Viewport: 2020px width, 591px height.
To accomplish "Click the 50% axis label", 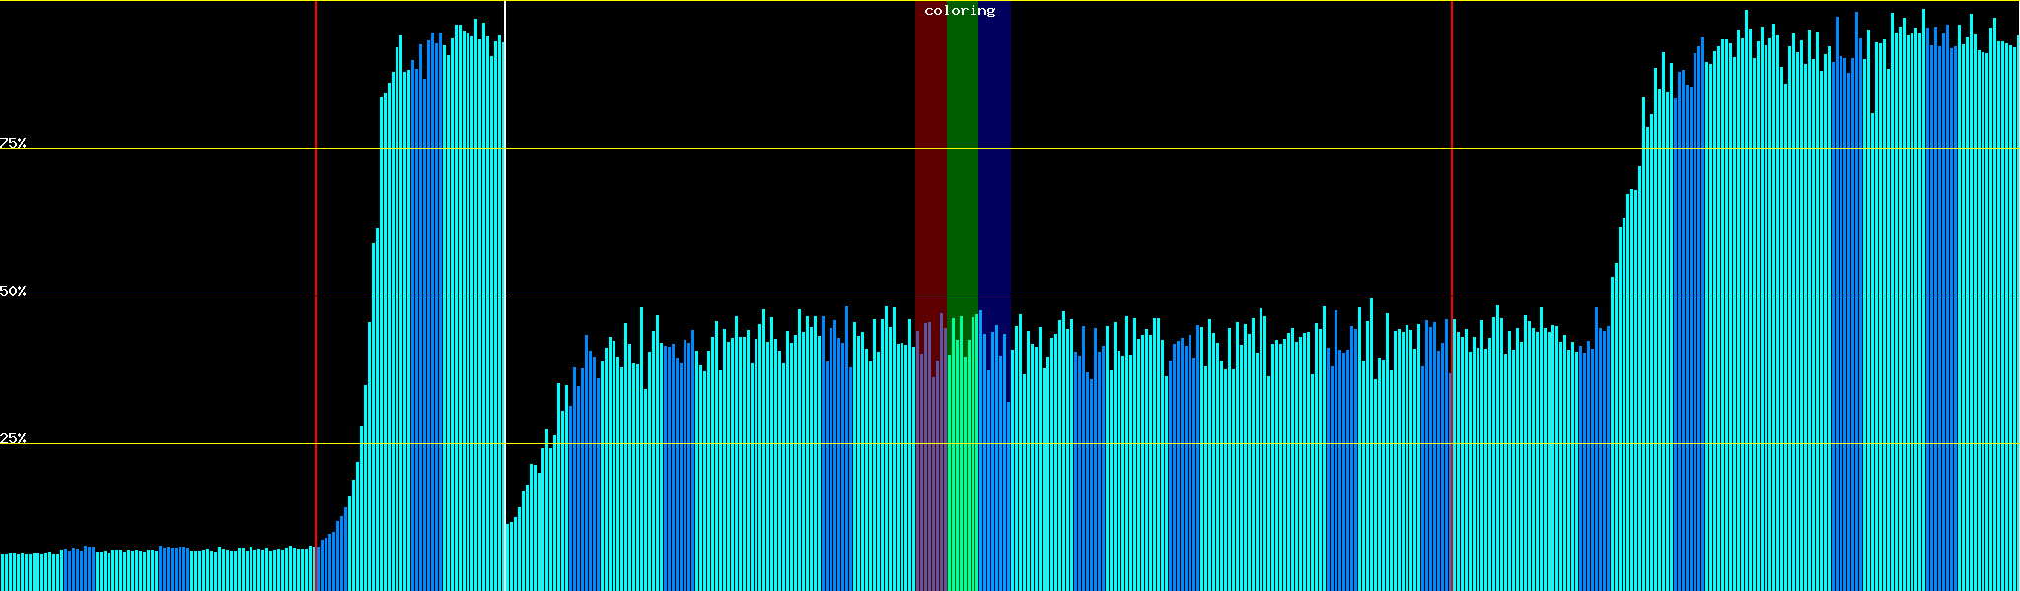I will click(x=13, y=291).
